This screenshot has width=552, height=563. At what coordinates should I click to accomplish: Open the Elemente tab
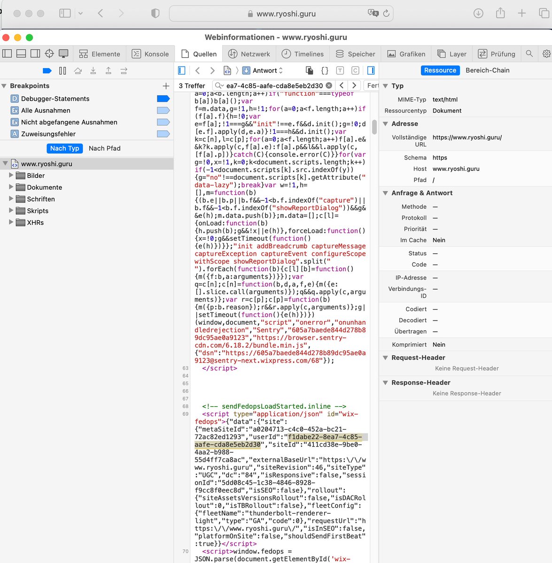(100, 54)
